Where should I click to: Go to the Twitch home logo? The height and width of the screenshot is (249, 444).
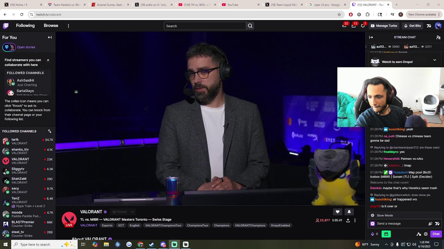(x=6, y=26)
